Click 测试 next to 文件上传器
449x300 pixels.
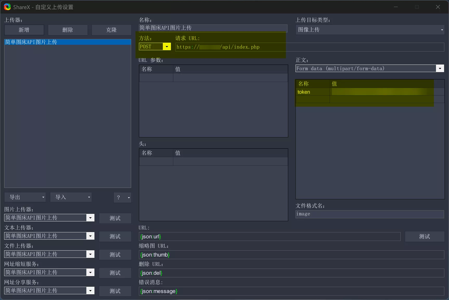pos(115,255)
